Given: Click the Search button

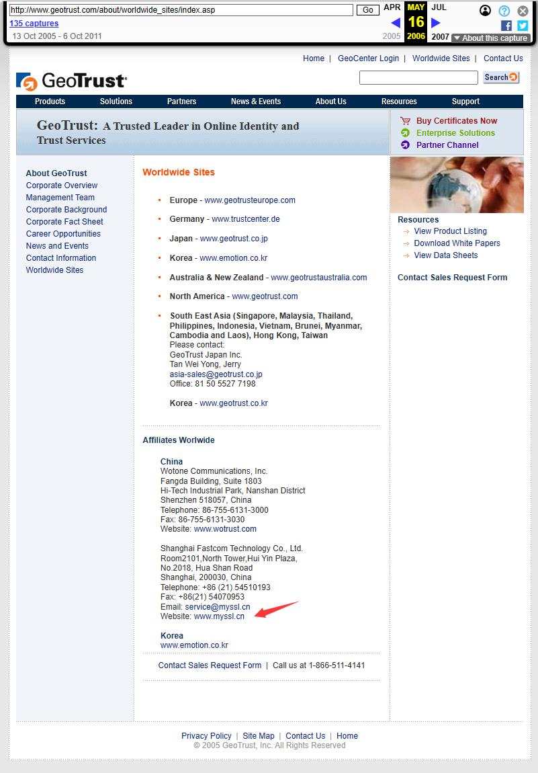Looking at the screenshot, I should [501, 77].
